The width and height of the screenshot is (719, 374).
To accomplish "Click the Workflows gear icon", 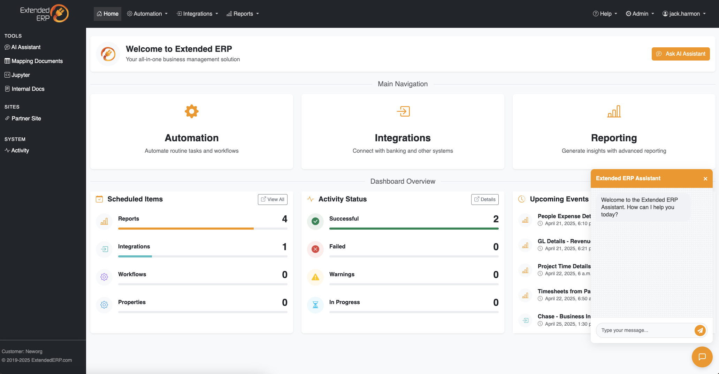I will click(x=104, y=277).
